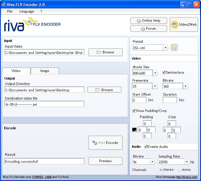Click the app icon in the title bar

3,5
